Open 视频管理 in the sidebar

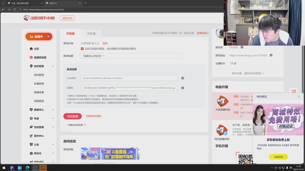39,101
